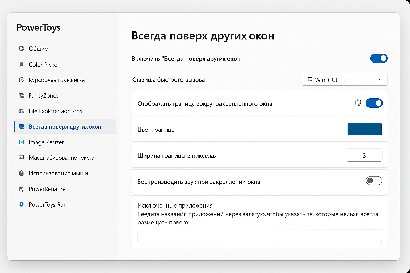Screen dimensions: 410x273
Task: Select the gear icon beside Общие
Action: tap(21, 49)
